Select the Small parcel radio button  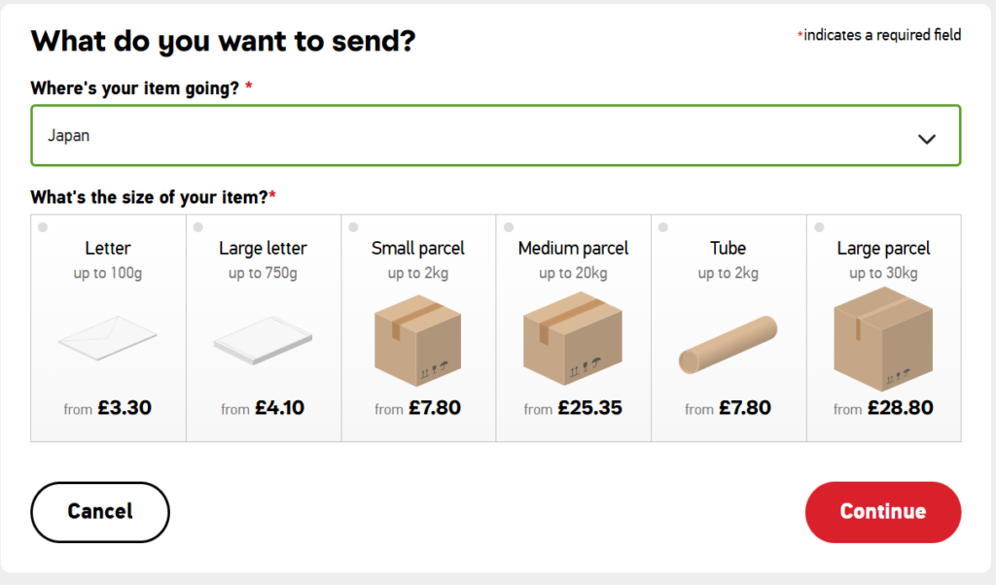tap(353, 227)
